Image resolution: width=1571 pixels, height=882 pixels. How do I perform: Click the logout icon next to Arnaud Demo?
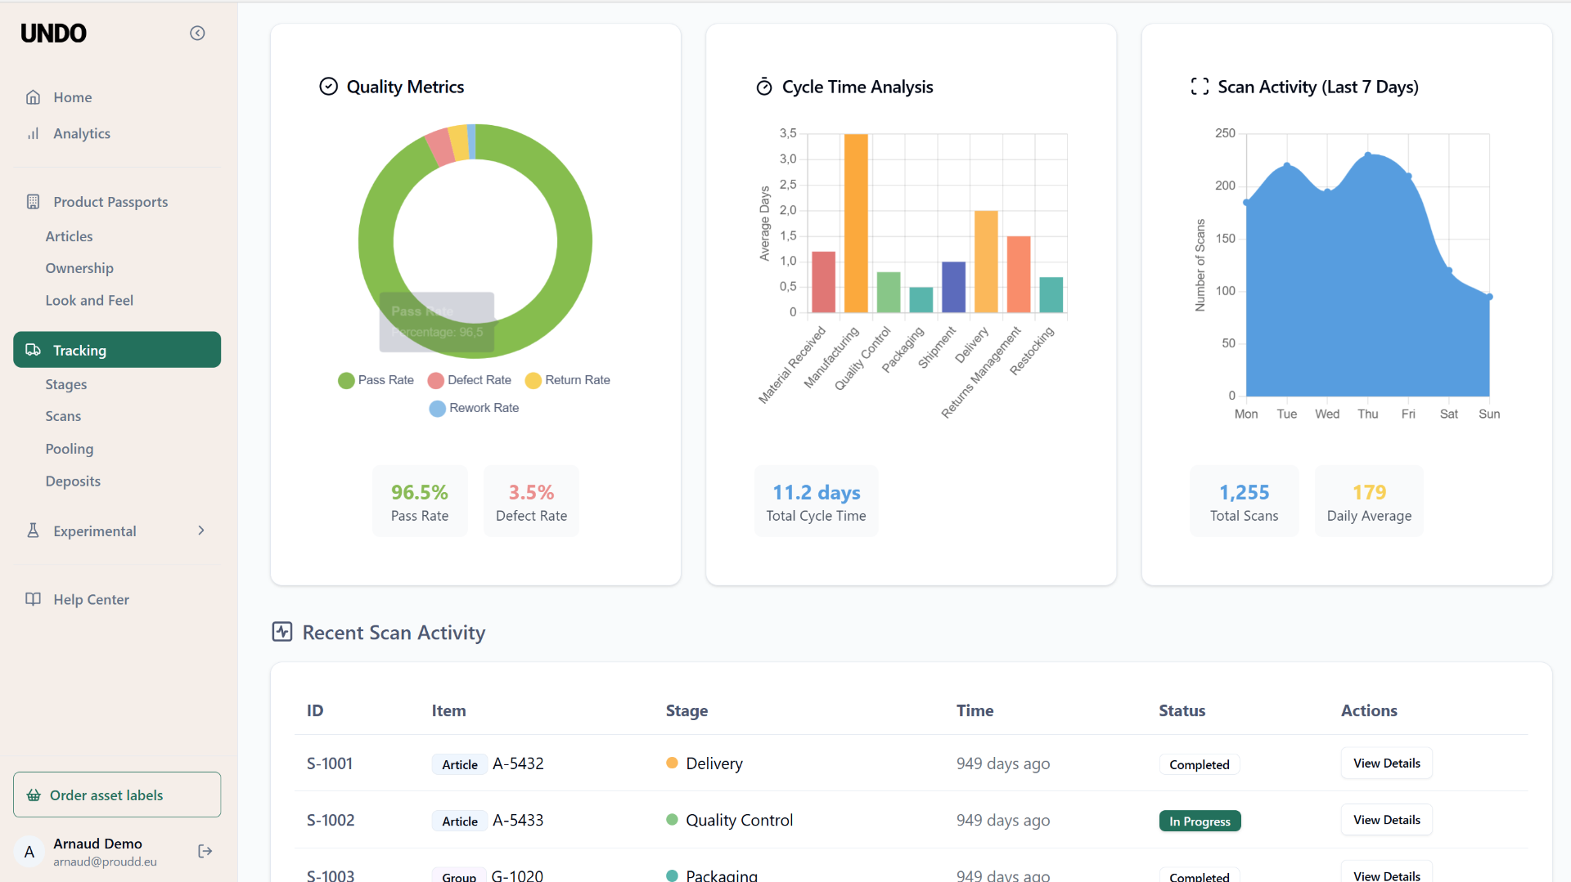tap(205, 851)
